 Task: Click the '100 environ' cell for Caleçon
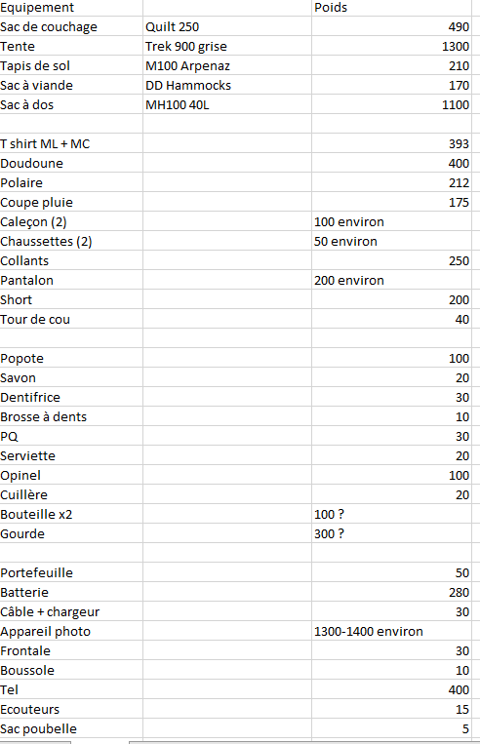(391, 221)
